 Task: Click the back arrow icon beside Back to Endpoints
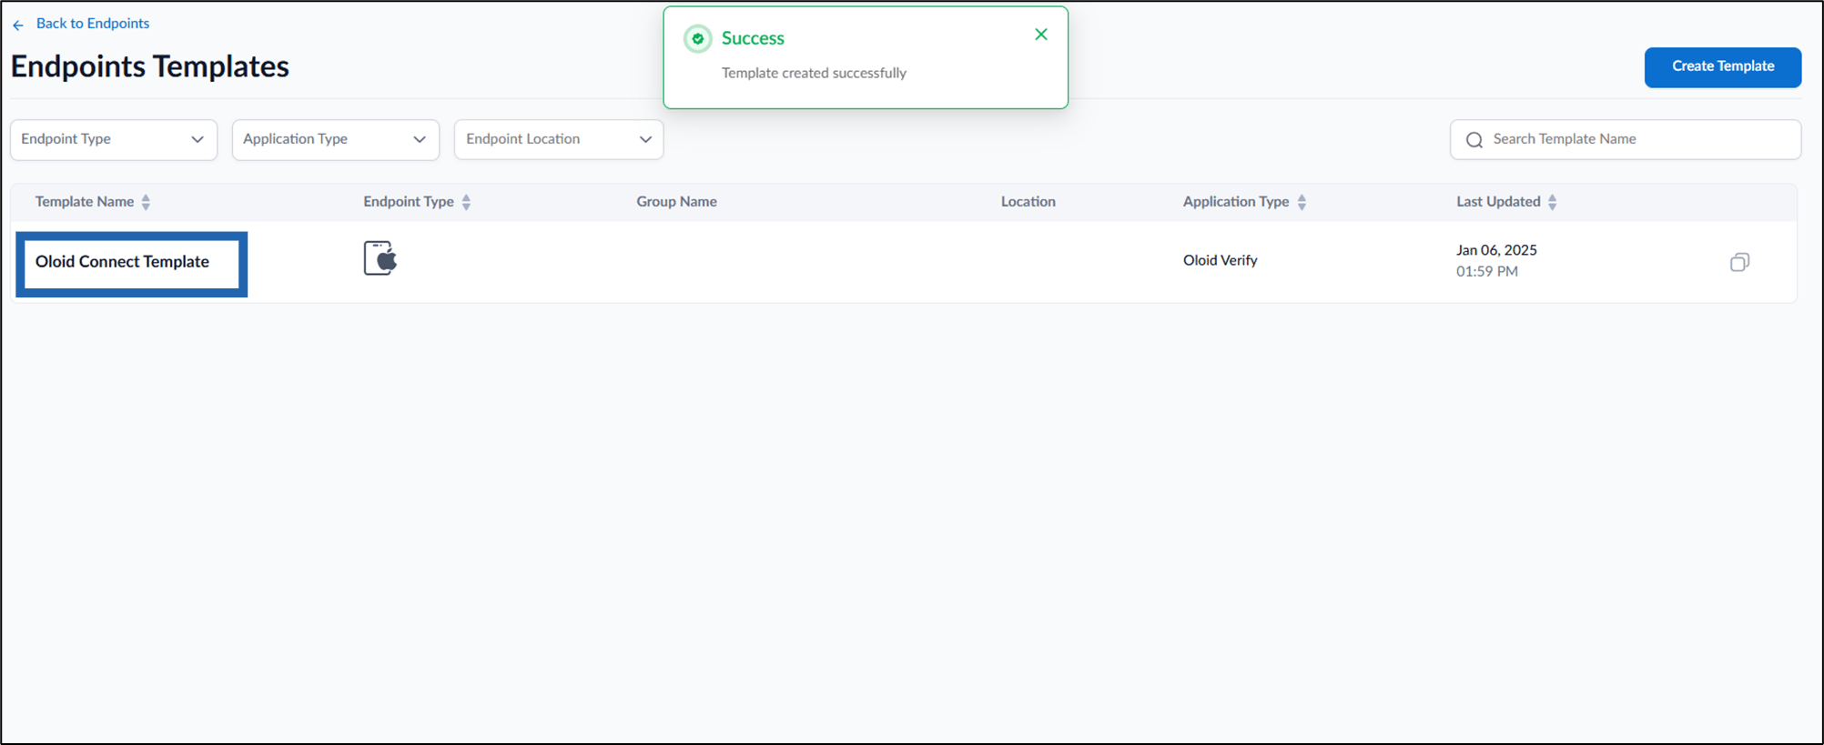pos(18,25)
